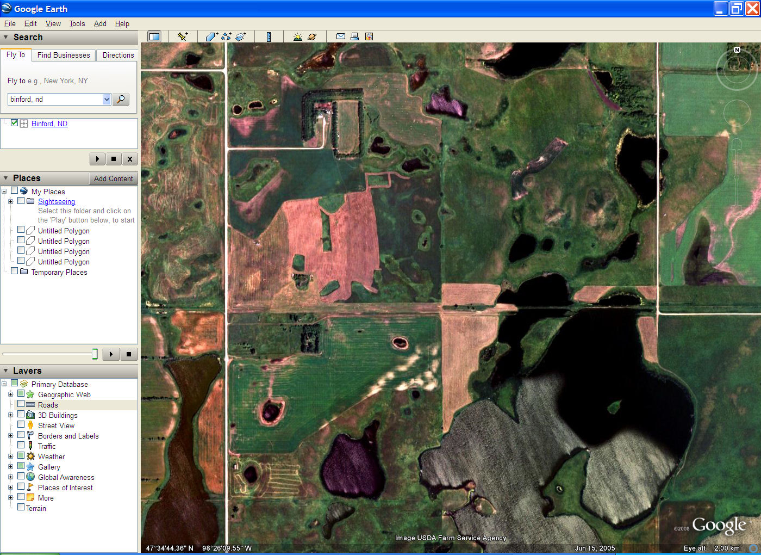Click the Places opacity slider handle

[x=95, y=354]
